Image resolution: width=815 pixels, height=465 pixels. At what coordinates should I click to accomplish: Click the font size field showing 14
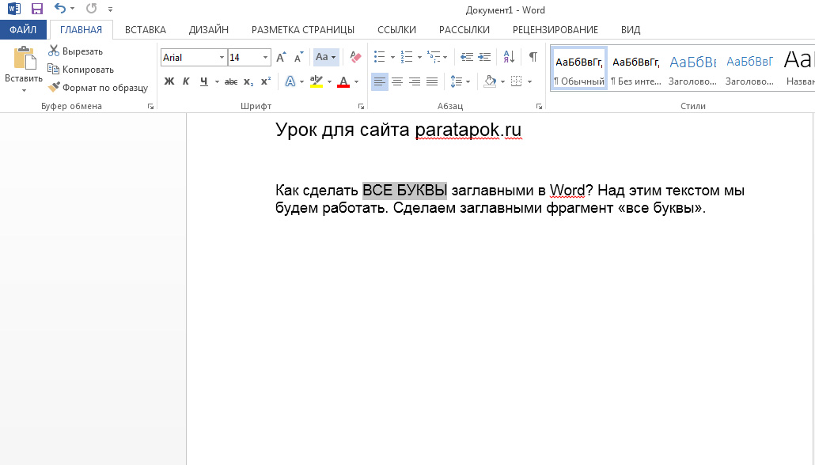[x=244, y=57]
